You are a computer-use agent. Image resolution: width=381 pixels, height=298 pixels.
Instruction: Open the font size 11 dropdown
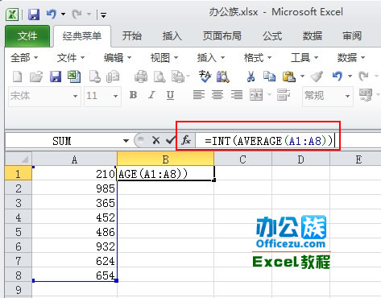click(x=115, y=96)
